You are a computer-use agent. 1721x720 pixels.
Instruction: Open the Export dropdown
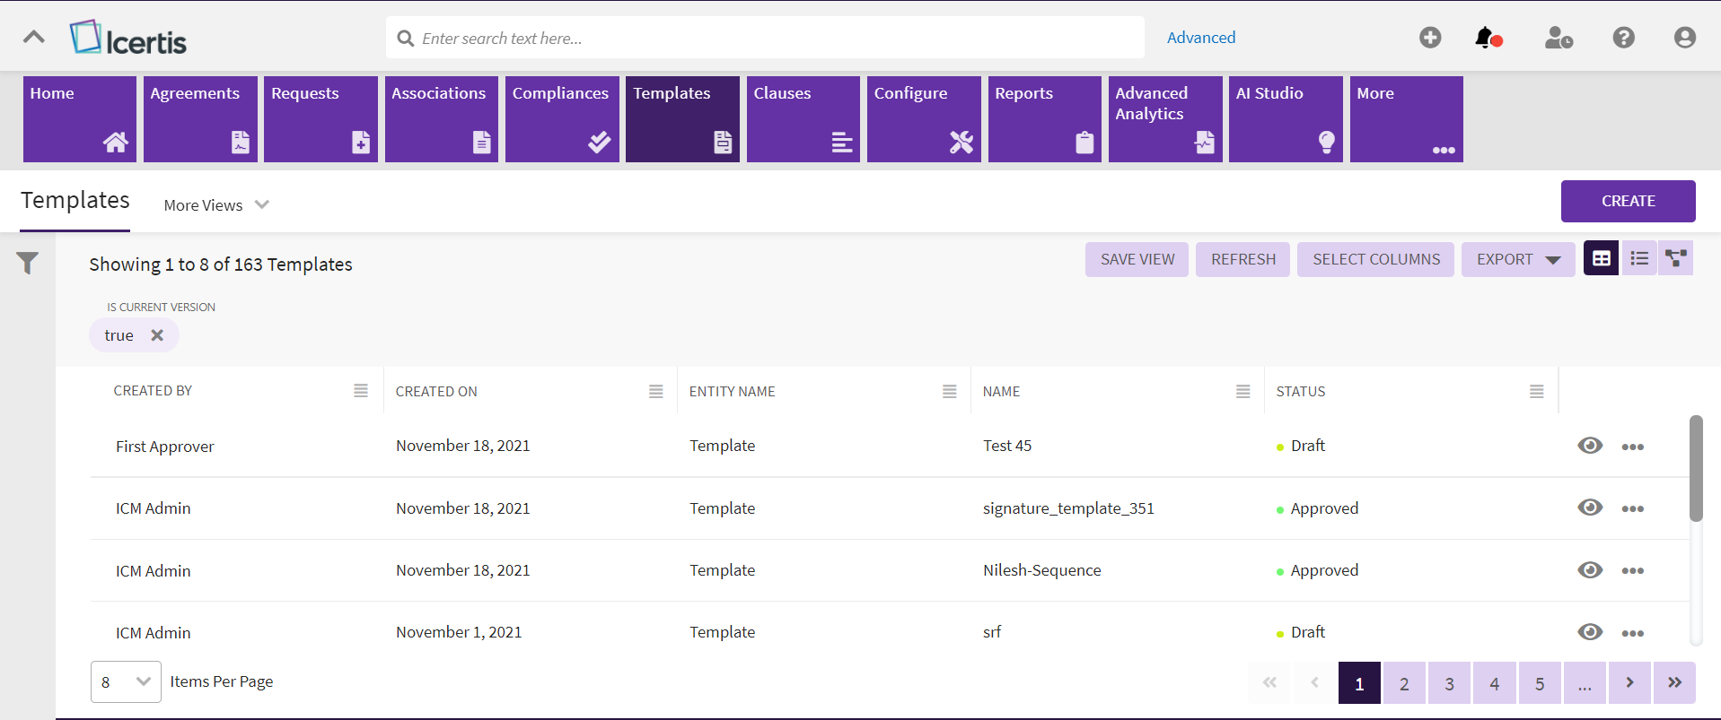1517,259
